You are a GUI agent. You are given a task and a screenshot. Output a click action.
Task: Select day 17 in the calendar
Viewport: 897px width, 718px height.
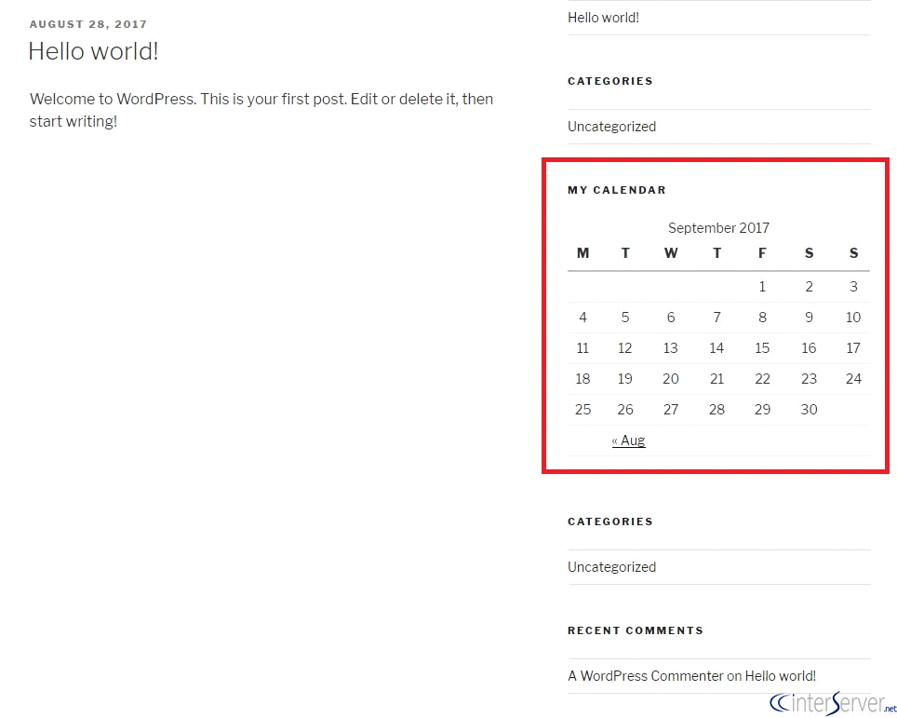853,348
